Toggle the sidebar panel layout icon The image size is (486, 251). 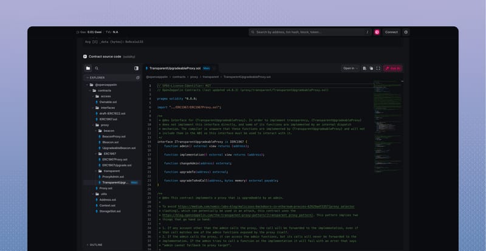136,68
